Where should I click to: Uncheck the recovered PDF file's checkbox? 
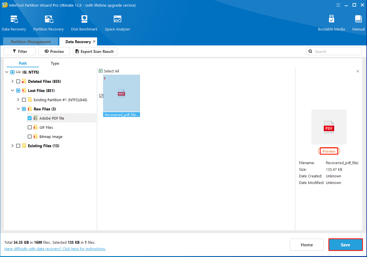(101, 96)
